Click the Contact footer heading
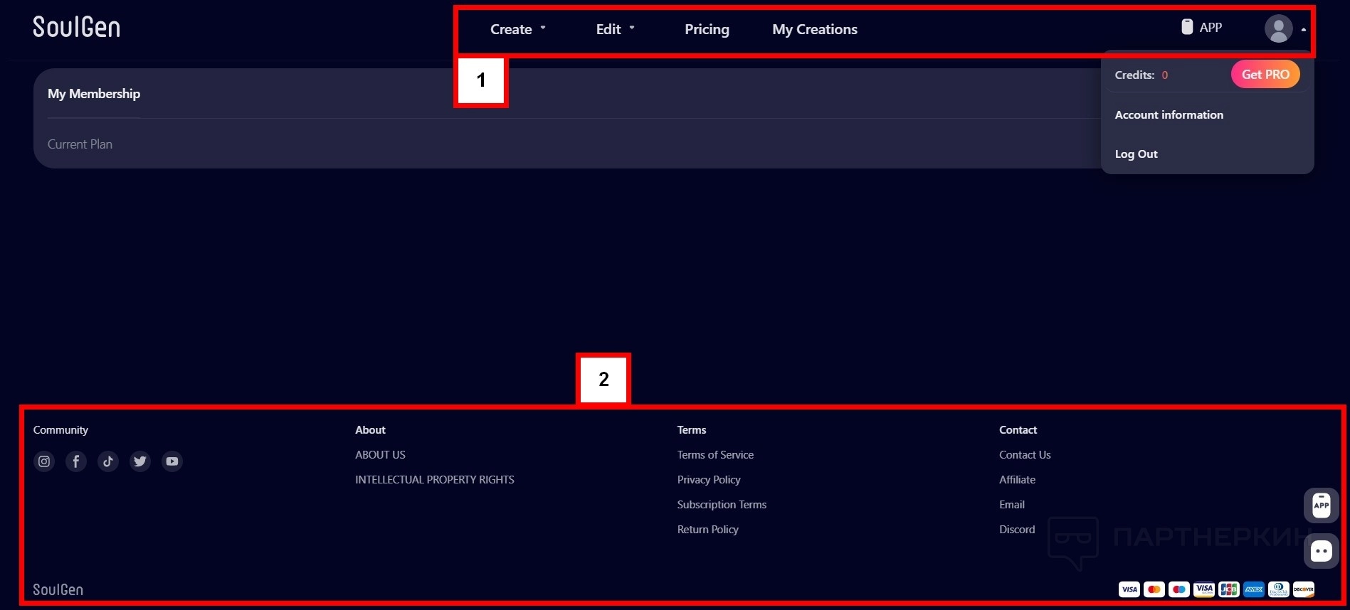The height and width of the screenshot is (610, 1350). point(1018,430)
